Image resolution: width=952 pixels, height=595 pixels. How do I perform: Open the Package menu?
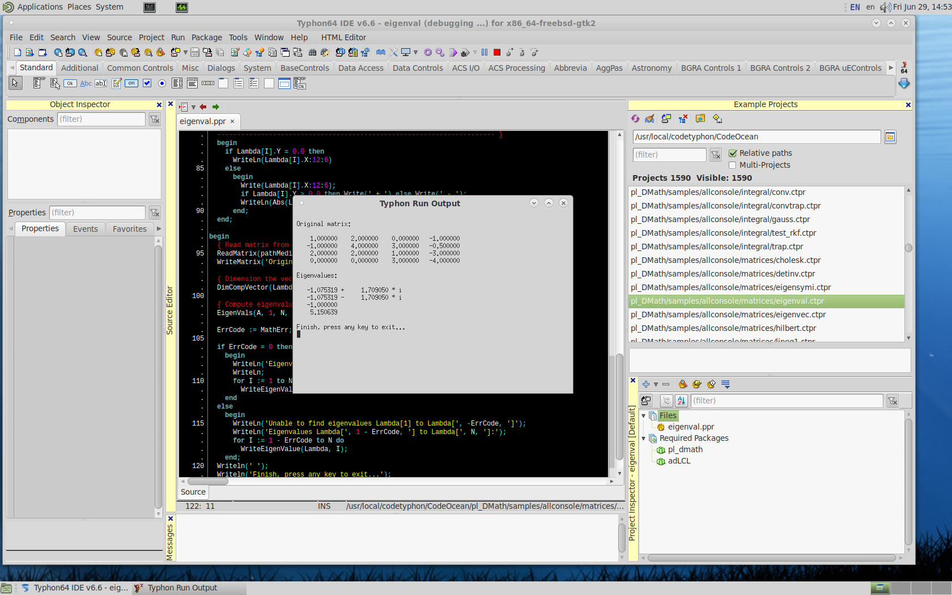click(206, 37)
